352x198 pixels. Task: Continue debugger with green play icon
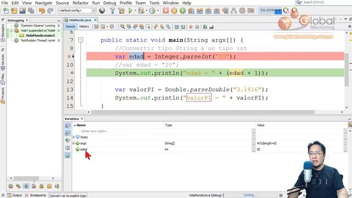tap(183, 10)
